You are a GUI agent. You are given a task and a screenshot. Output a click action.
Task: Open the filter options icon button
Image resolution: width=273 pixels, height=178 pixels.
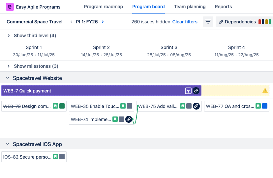(x=208, y=22)
